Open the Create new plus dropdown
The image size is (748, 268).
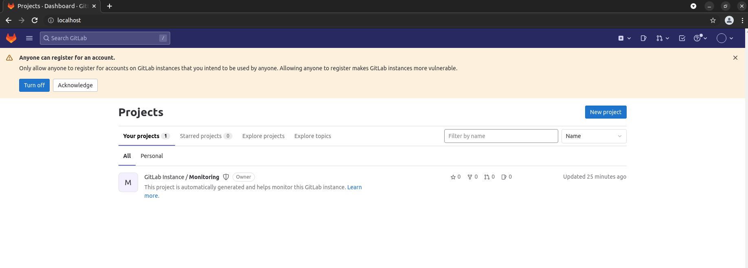click(x=625, y=38)
